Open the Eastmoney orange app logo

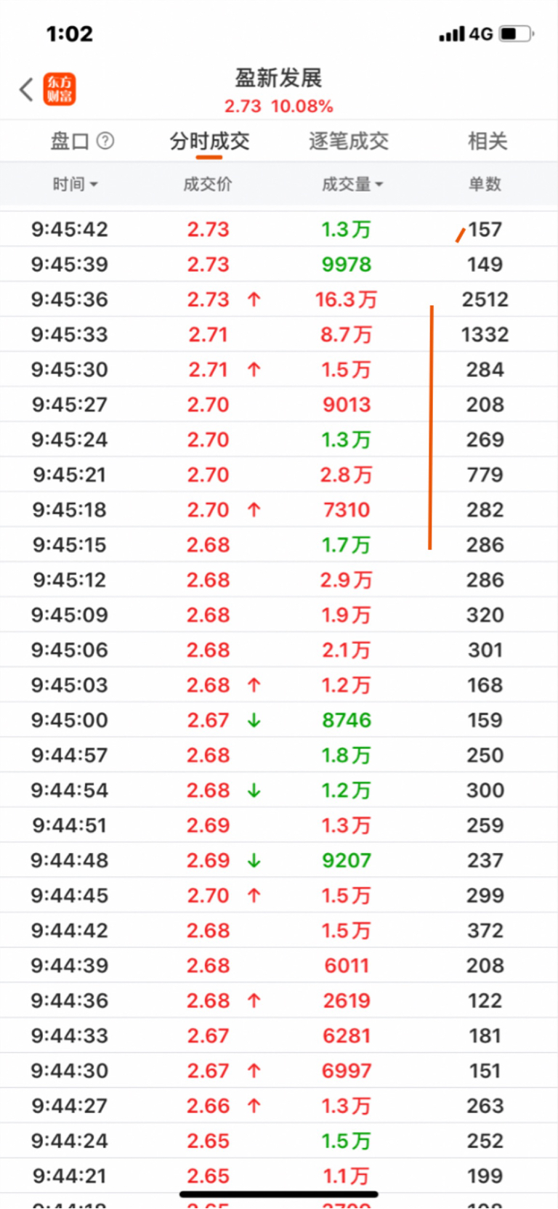tap(59, 89)
